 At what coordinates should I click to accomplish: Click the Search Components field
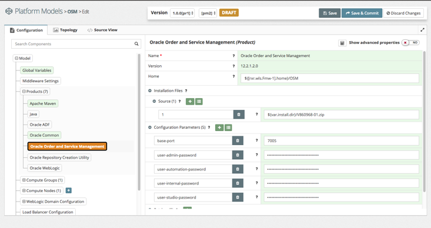pos(76,43)
